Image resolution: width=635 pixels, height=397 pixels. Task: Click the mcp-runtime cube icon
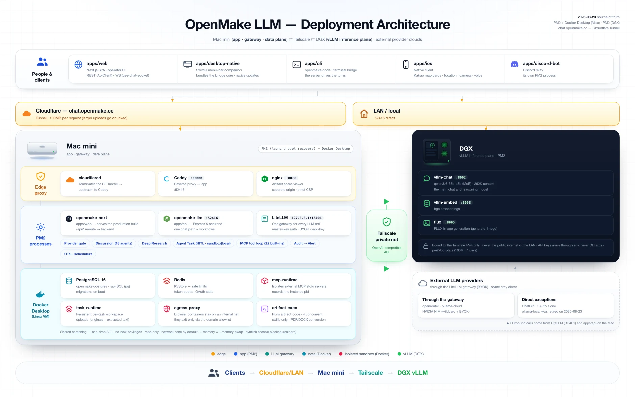pyautogui.click(x=265, y=281)
